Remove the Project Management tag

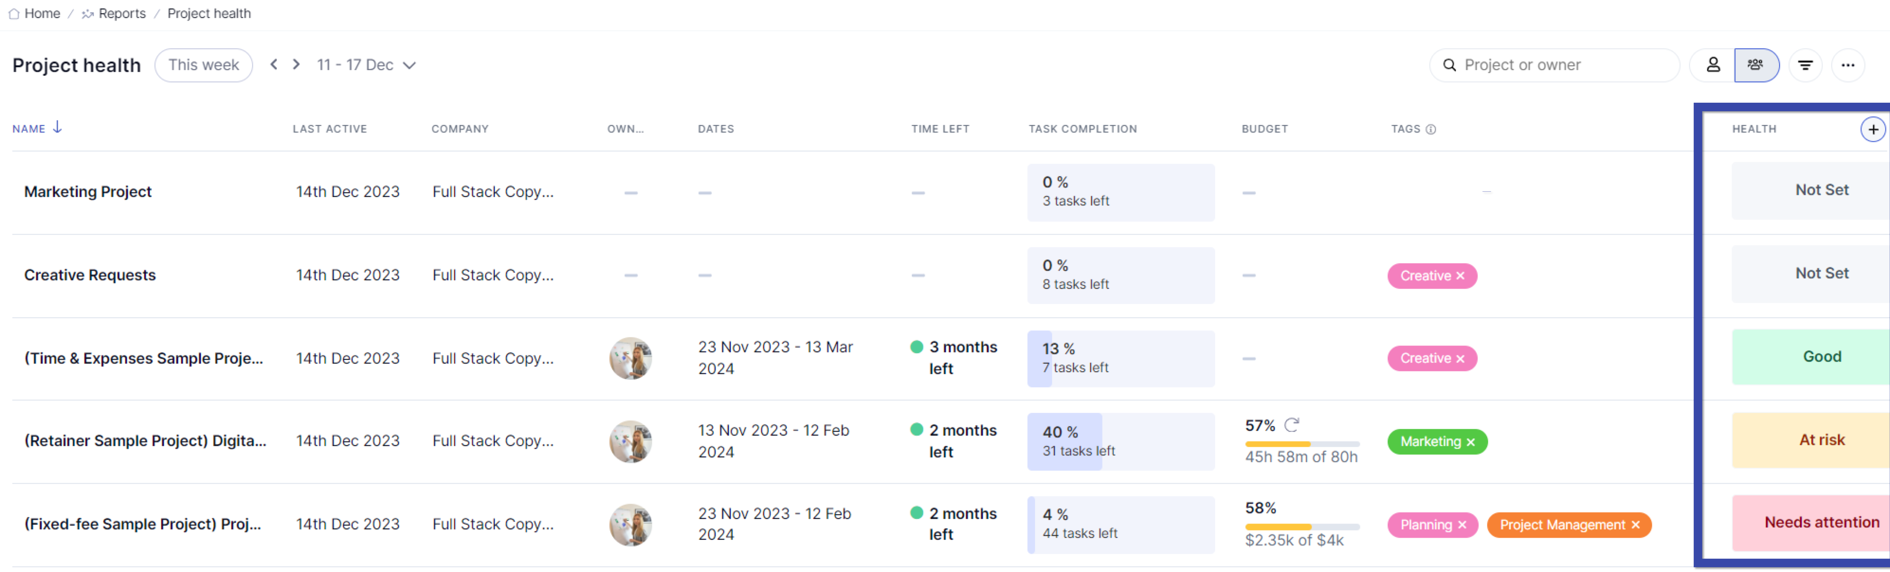(1636, 525)
